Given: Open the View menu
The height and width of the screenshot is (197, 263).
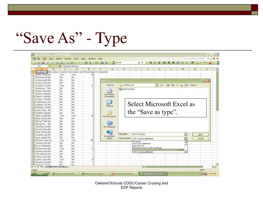Looking at the screenshot, I should 51,59.
